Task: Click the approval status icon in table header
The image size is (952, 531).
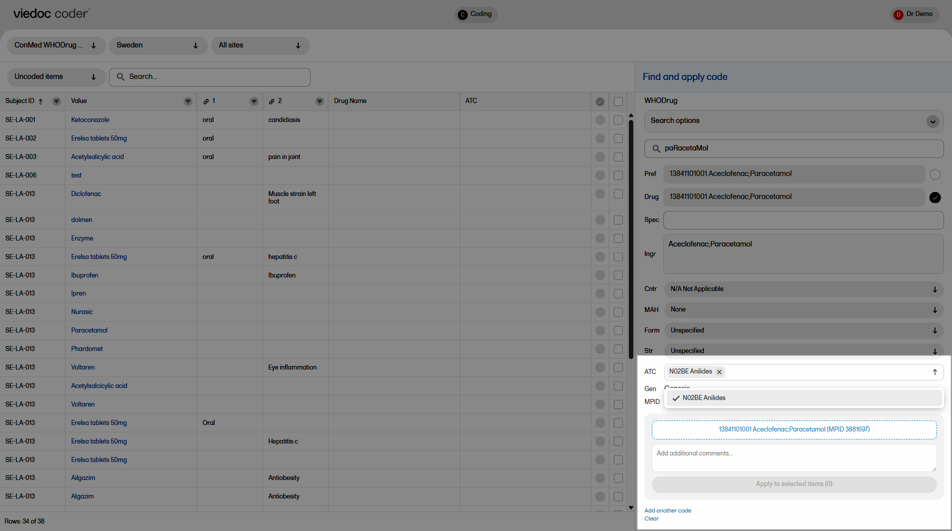Action: point(600,101)
